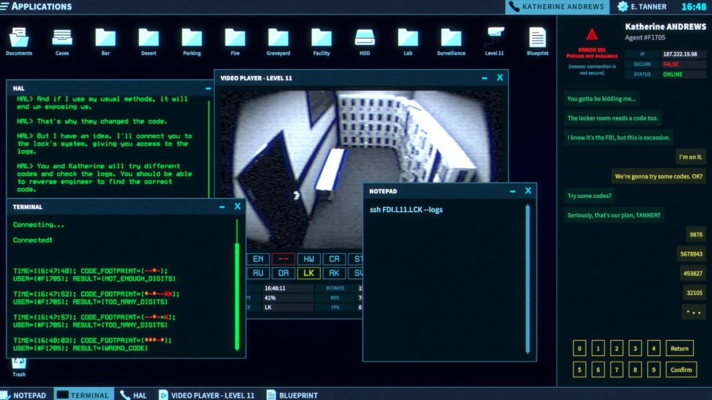Open the HDD drive icon
Screen dimensions: 712x400
point(364,38)
